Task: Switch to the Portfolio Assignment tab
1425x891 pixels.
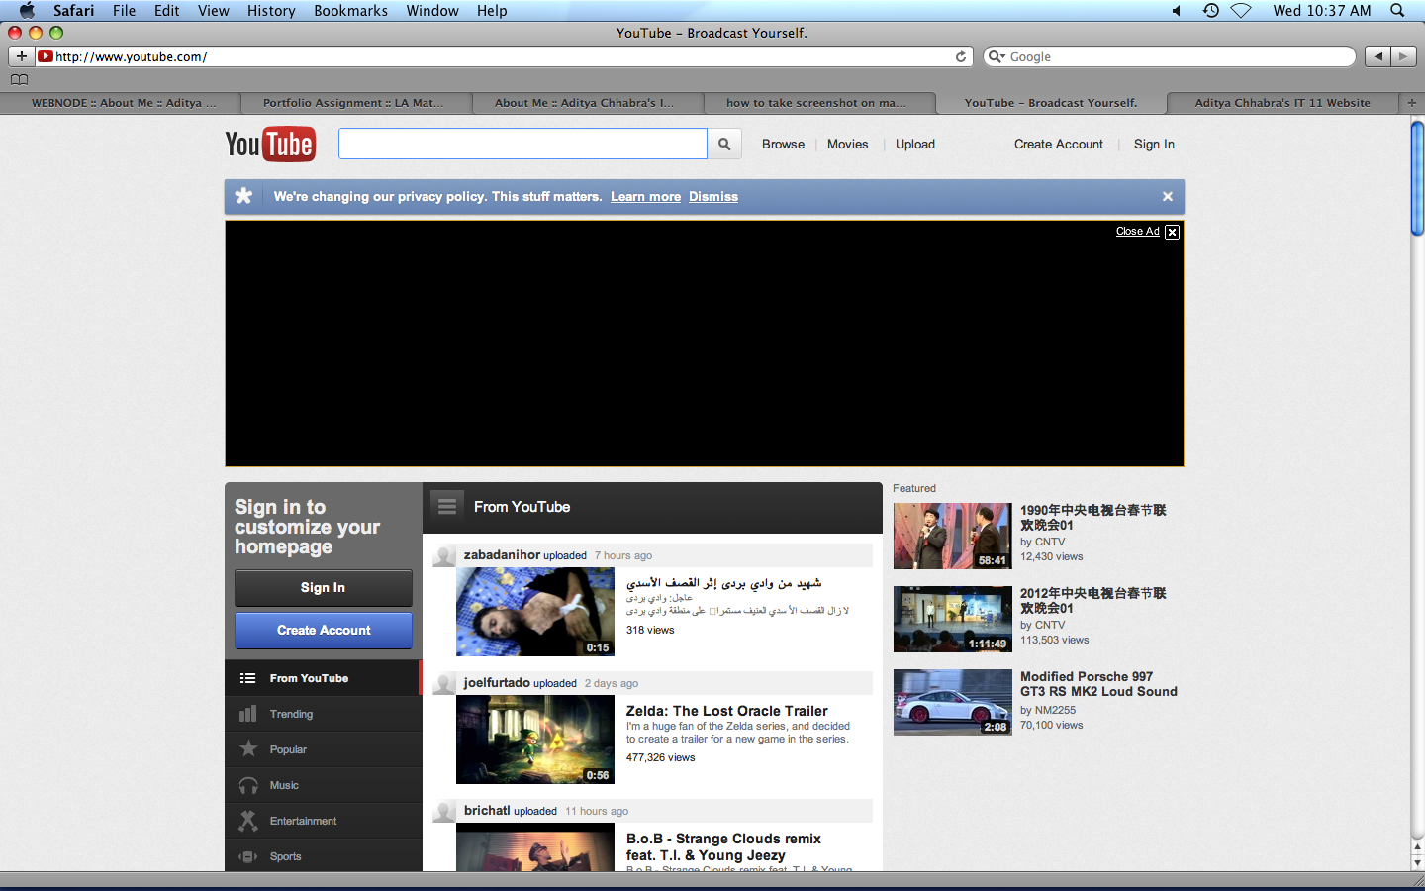Action: click(x=353, y=103)
